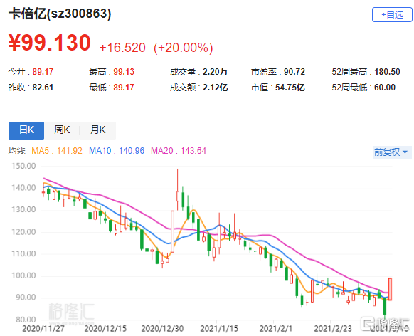Click the 均线 label

point(16,151)
